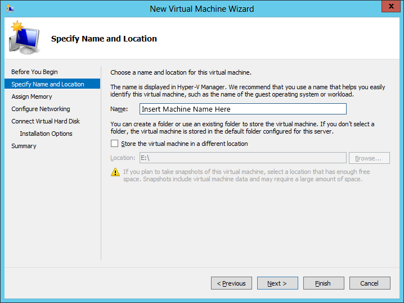Cancel the wizard
This screenshot has height=303, width=404.
pyautogui.click(x=370, y=283)
